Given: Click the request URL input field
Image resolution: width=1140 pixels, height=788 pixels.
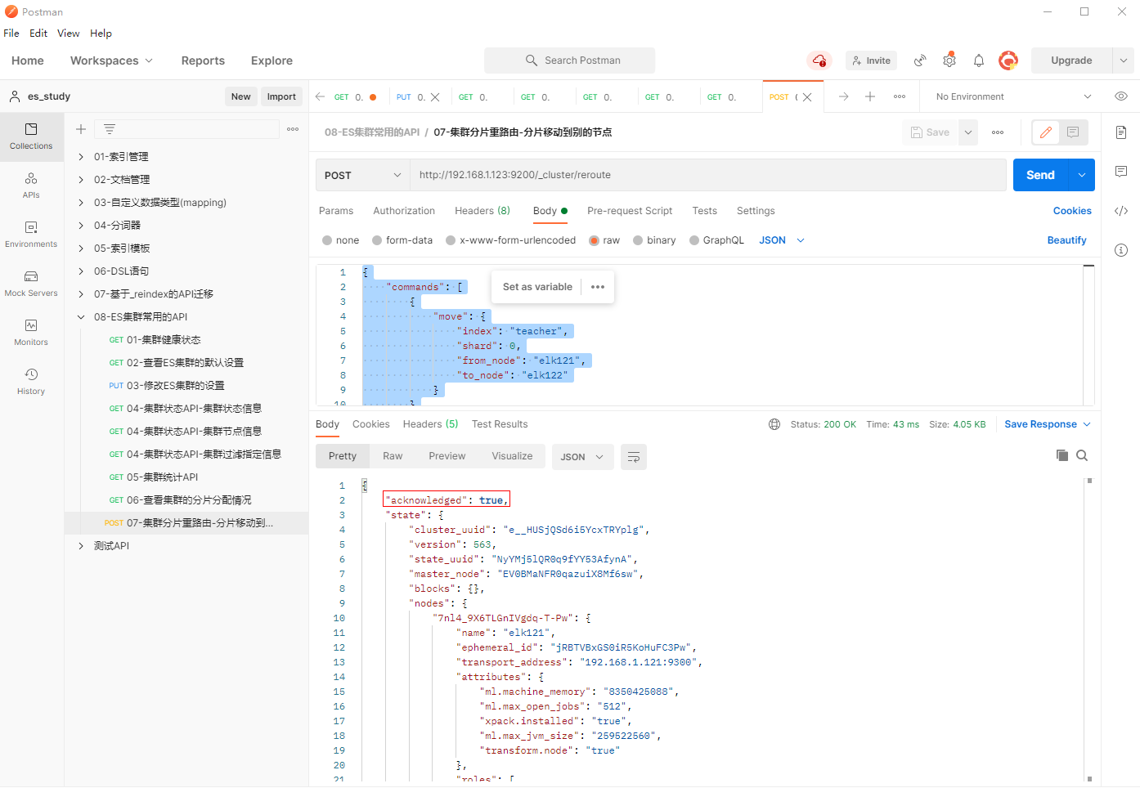Looking at the screenshot, I should point(707,175).
